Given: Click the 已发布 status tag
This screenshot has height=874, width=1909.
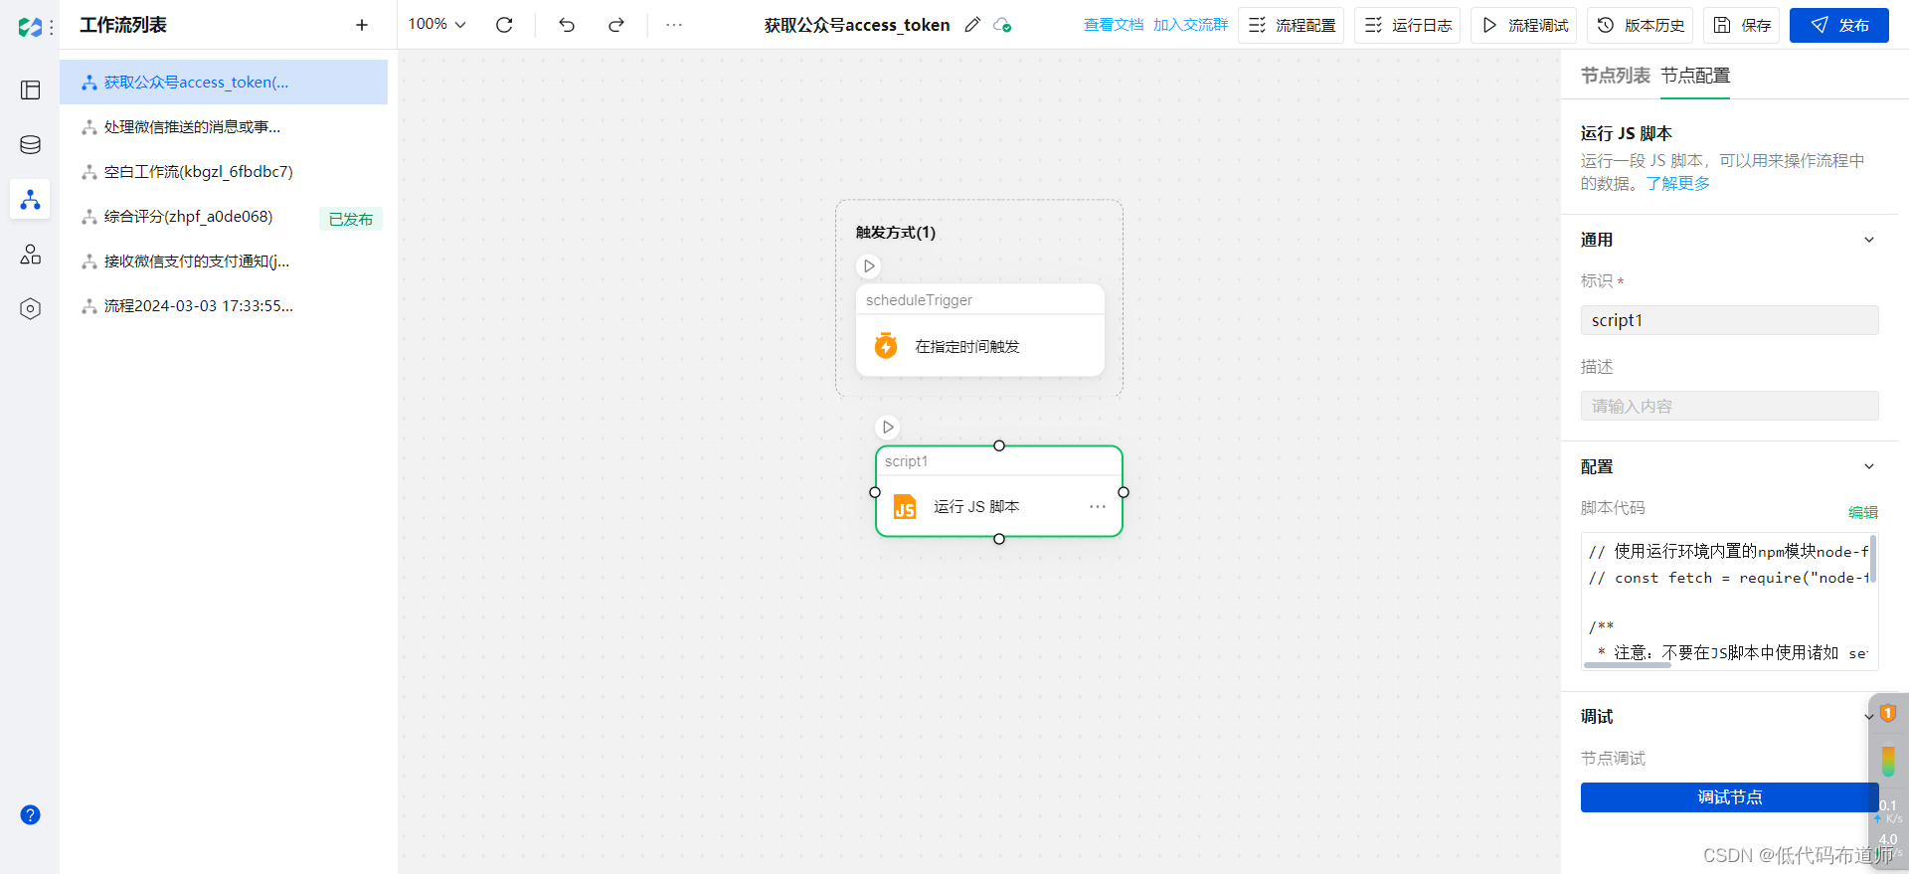Looking at the screenshot, I should [x=351, y=219].
